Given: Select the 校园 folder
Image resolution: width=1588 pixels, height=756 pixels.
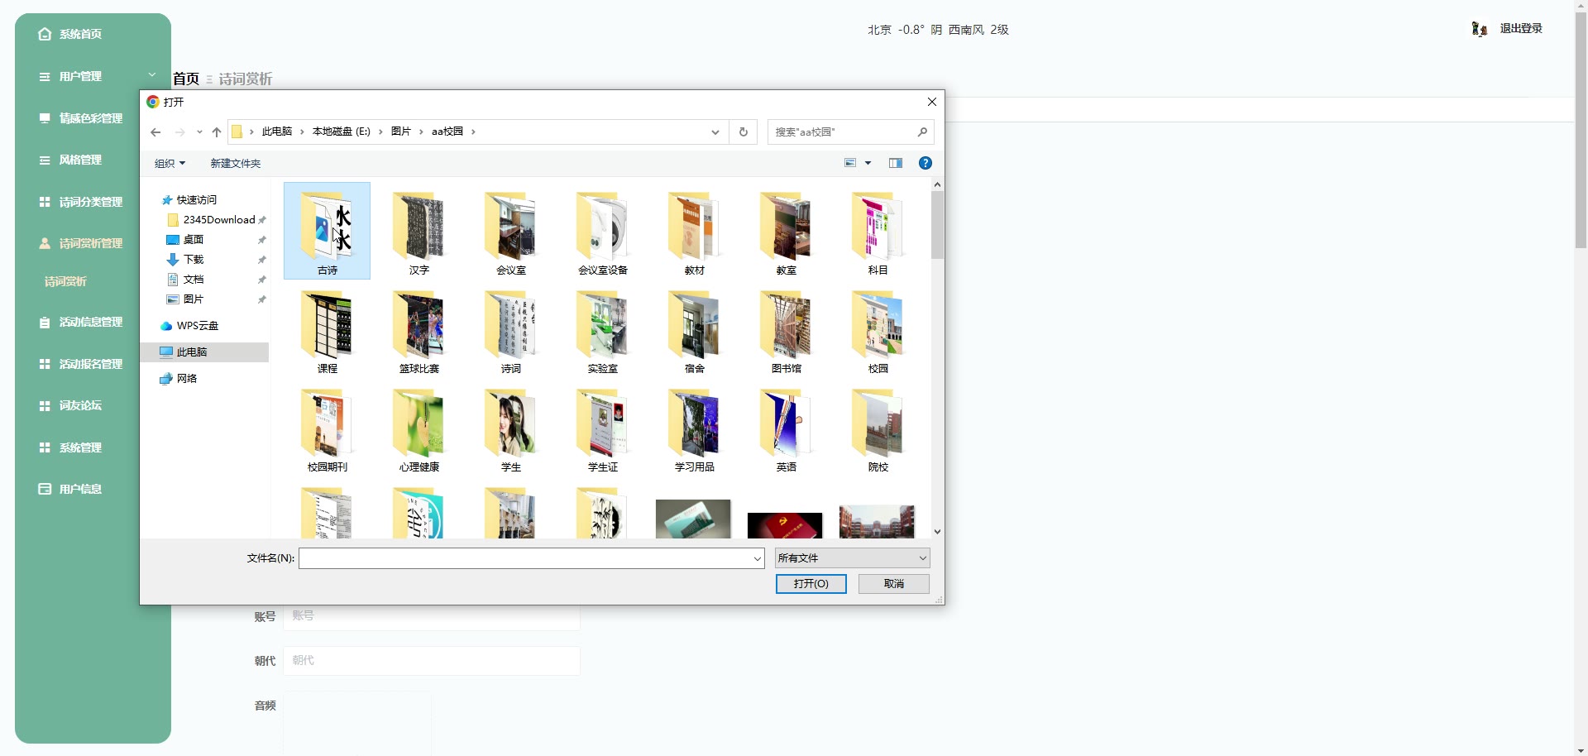Looking at the screenshot, I should 878,329.
